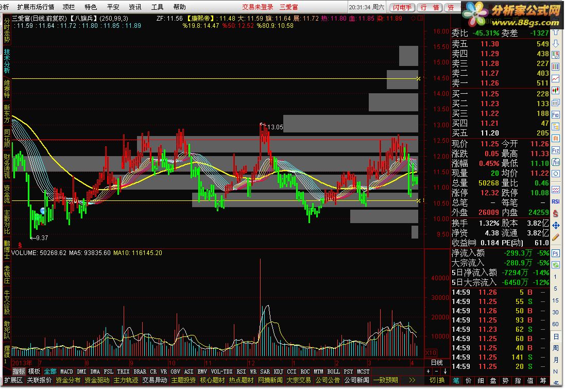Click the 闪电手 button

click(402, 7)
